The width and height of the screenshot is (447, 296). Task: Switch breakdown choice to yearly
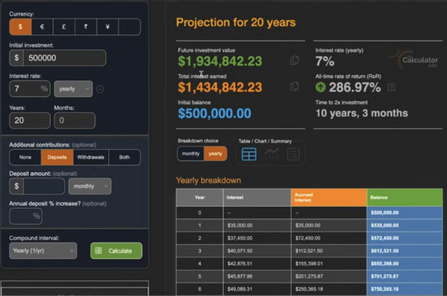click(215, 154)
